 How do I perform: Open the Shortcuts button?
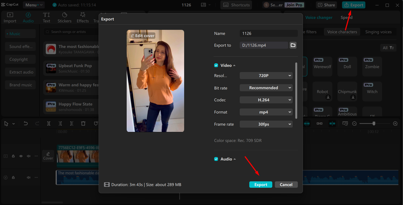tap(237, 5)
